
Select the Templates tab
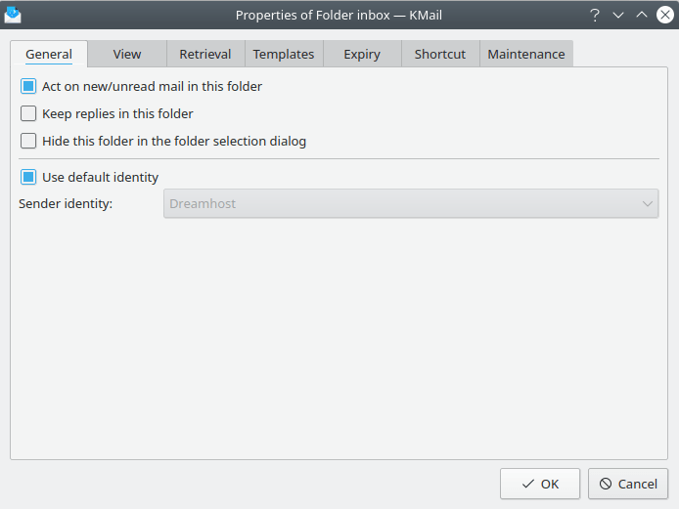[284, 54]
